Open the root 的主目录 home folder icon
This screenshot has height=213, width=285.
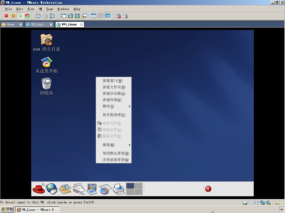pyautogui.click(x=46, y=42)
